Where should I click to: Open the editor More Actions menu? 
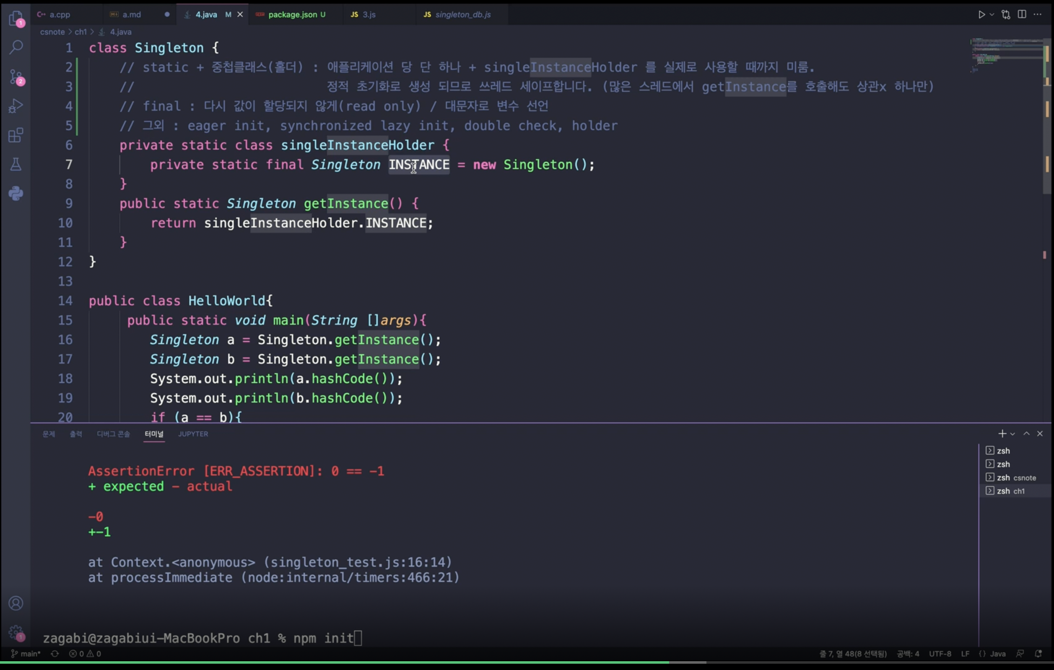(x=1037, y=14)
